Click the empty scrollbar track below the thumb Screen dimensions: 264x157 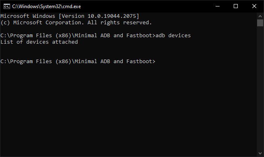[260, 88]
